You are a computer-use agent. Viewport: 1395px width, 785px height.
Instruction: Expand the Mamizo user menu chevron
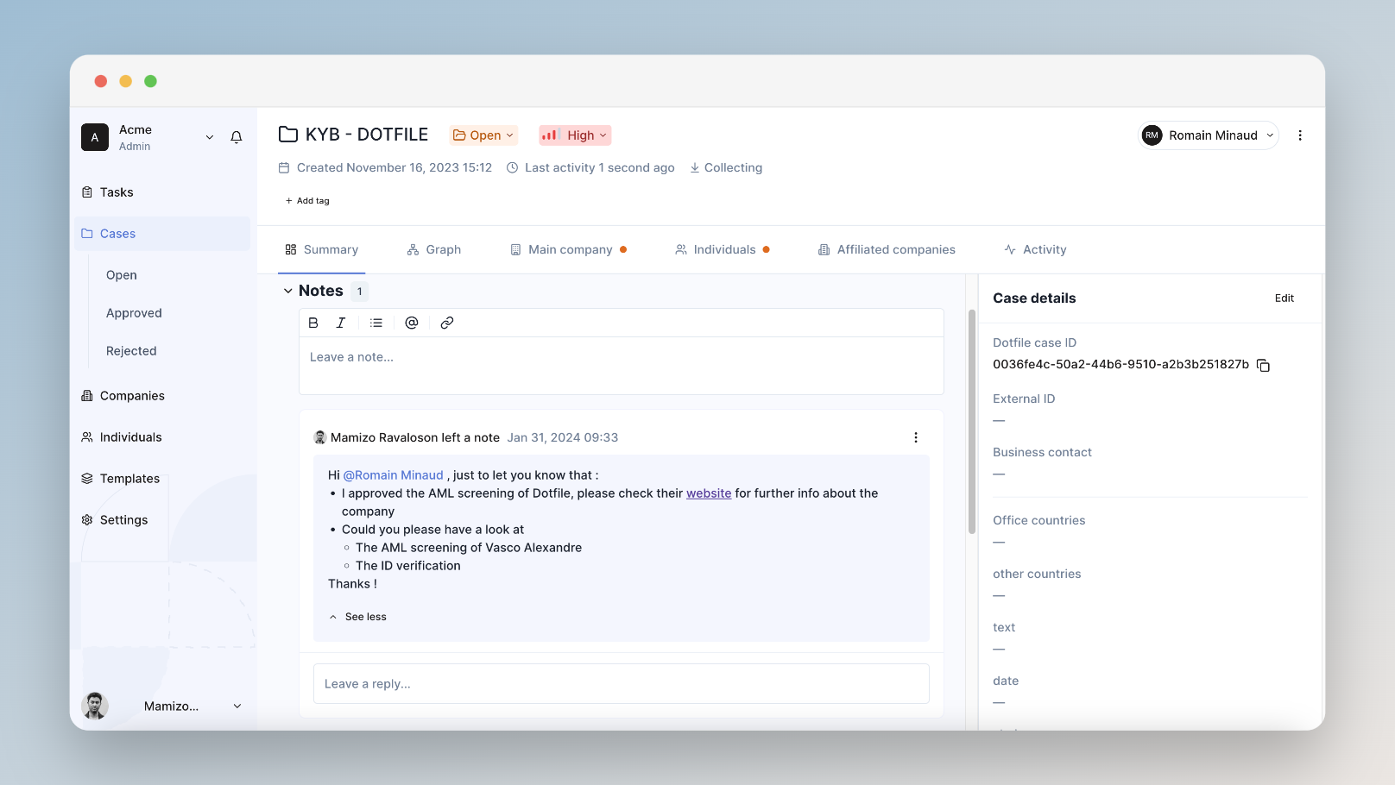click(237, 706)
